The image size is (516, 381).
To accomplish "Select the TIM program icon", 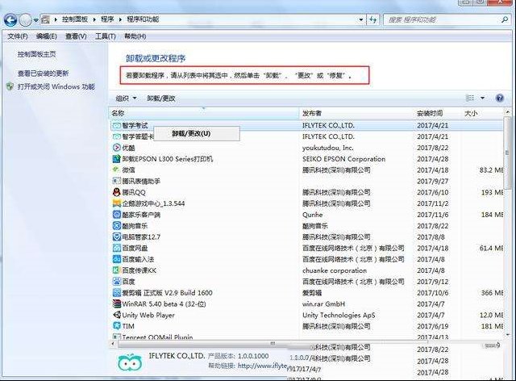I will pos(117,326).
